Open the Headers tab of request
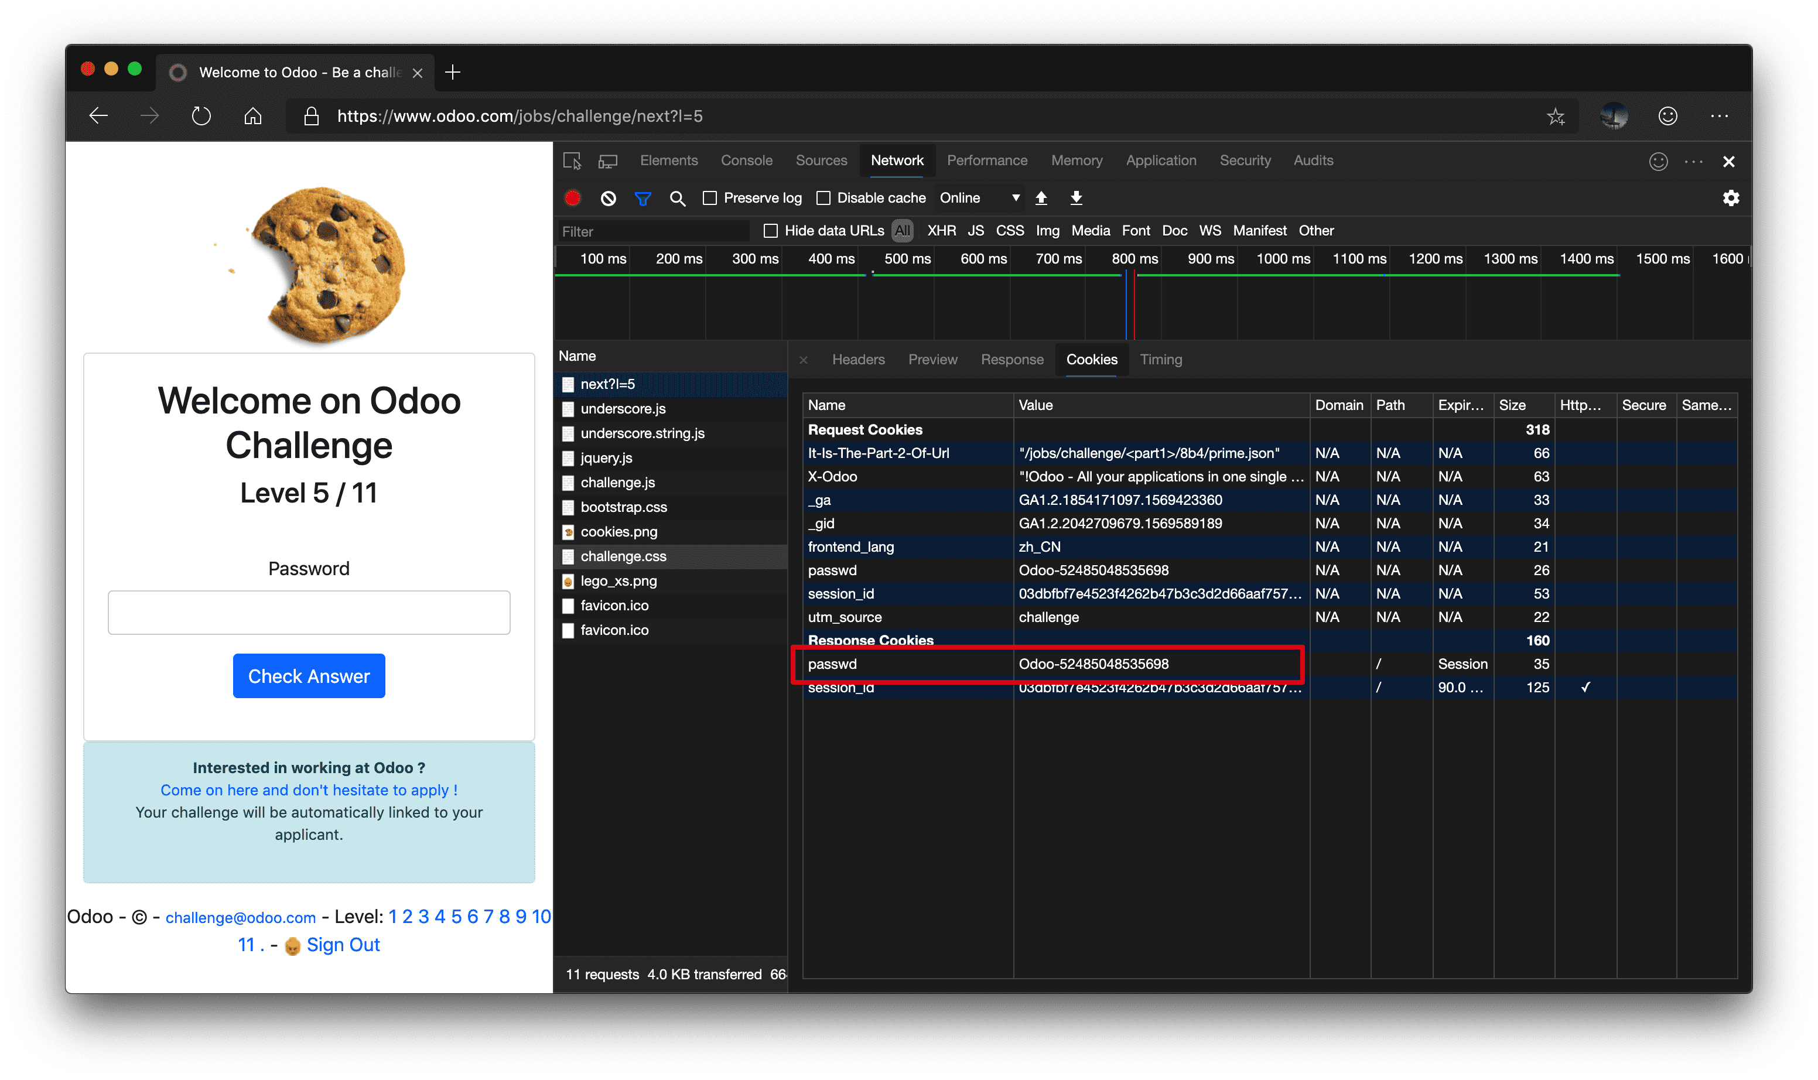The height and width of the screenshot is (1080, 1818). click(x=858, y=360)
